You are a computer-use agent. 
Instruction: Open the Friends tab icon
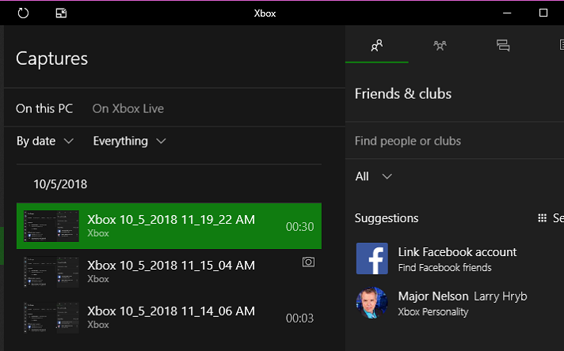pos(376,46)
